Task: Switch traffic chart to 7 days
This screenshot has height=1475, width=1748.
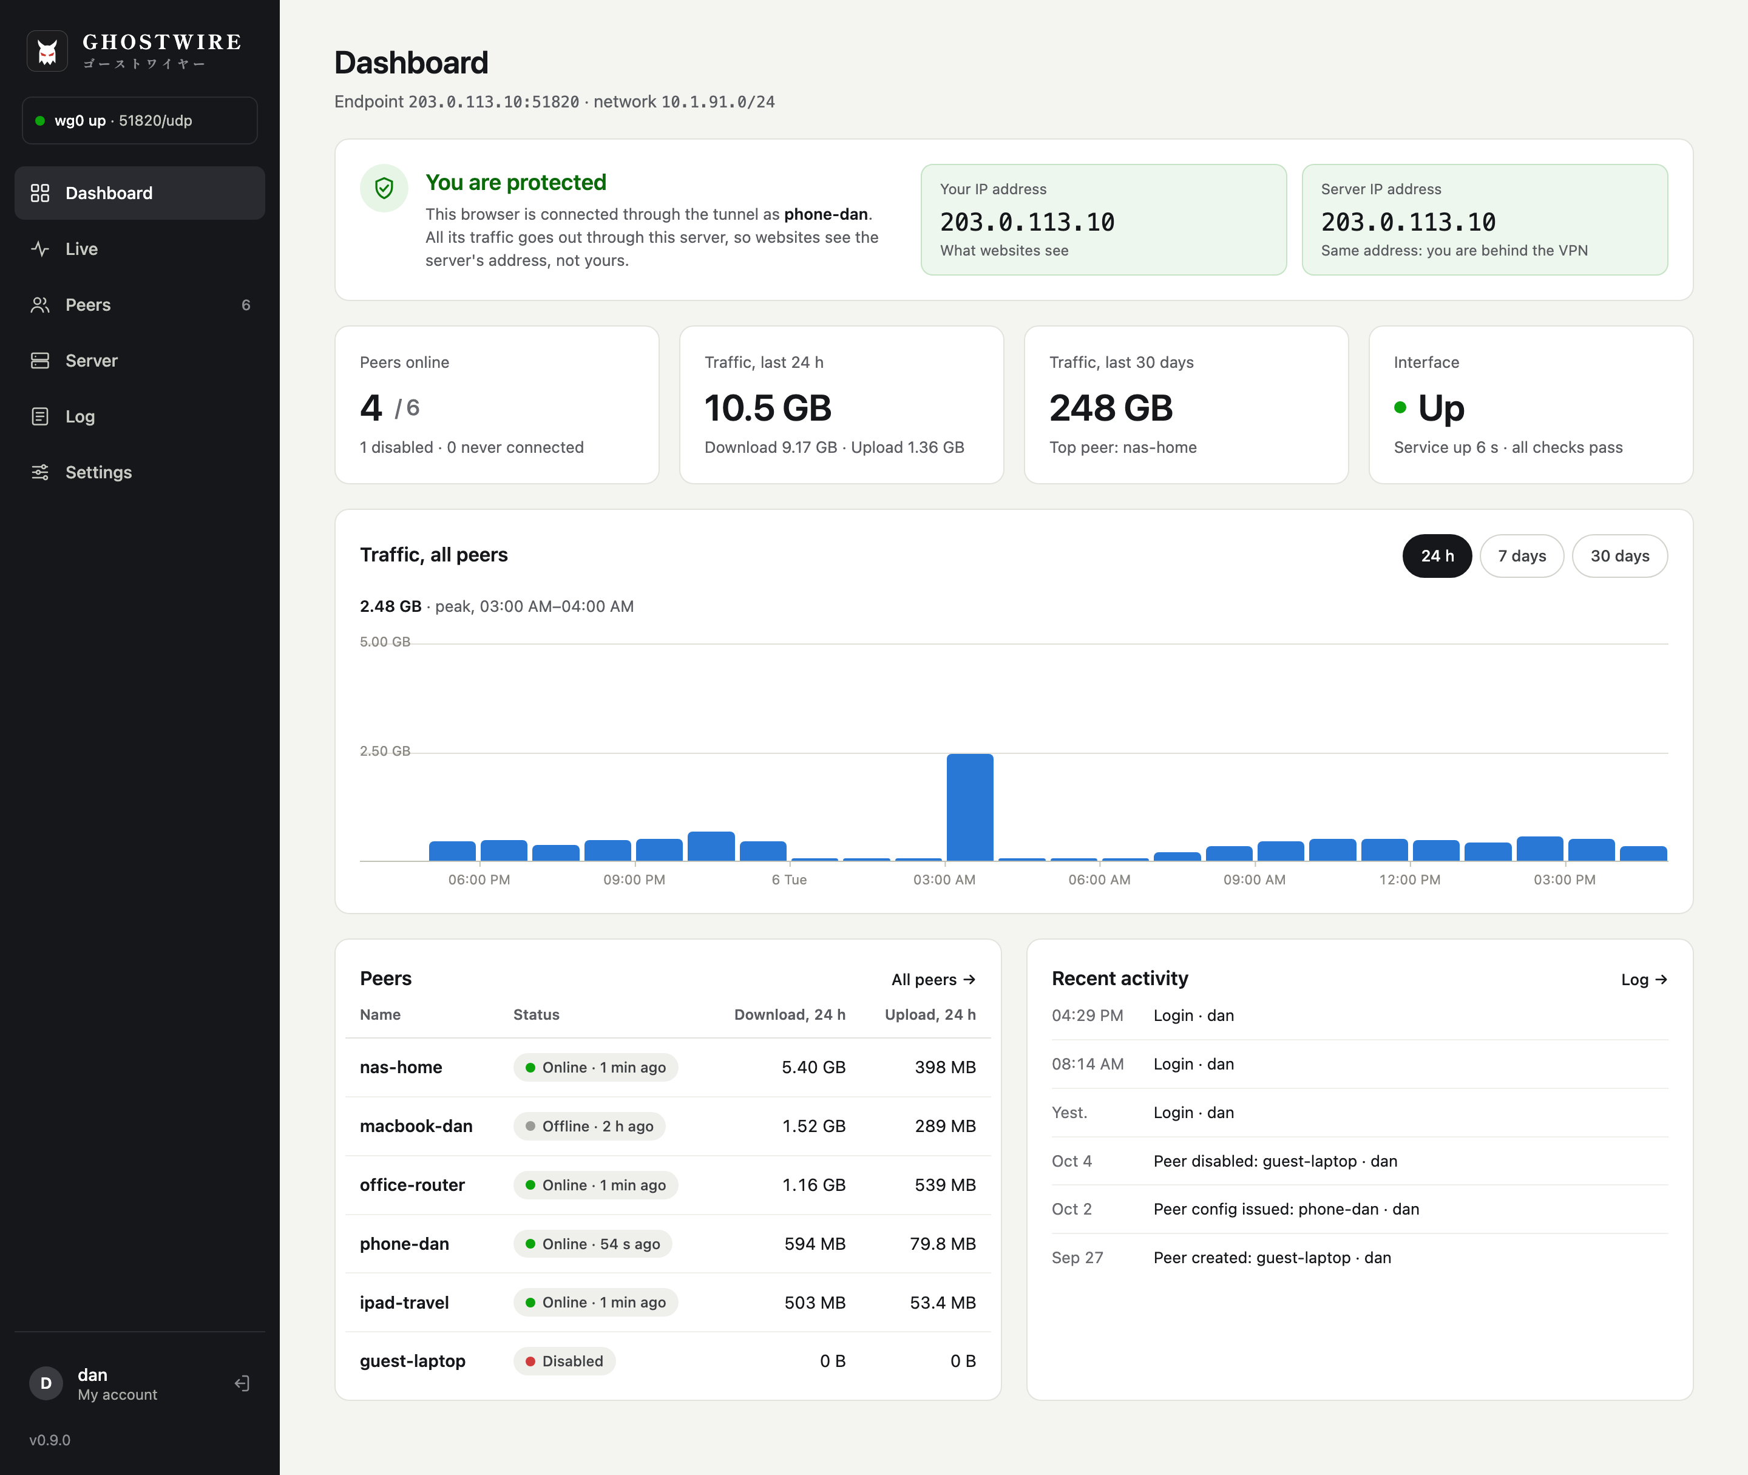Action: click(x=1522, y=556)
